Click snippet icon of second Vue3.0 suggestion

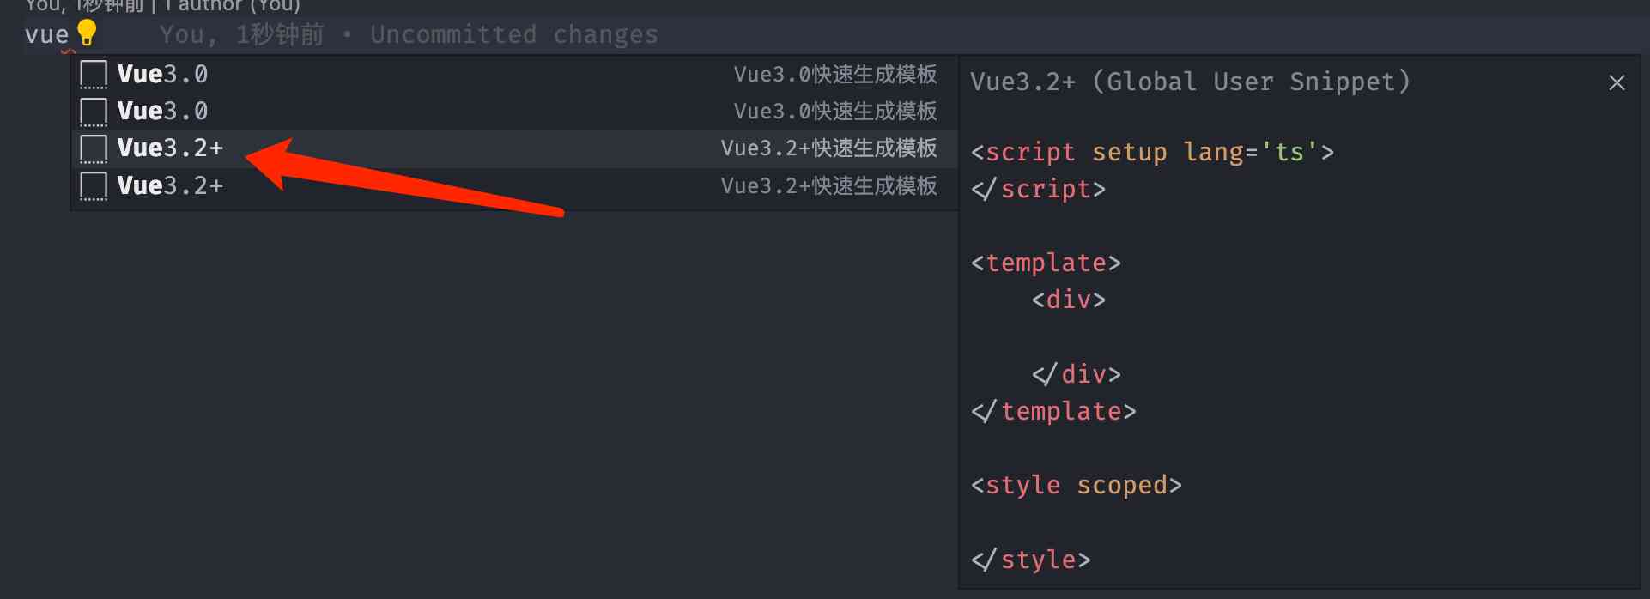point(94,112)
